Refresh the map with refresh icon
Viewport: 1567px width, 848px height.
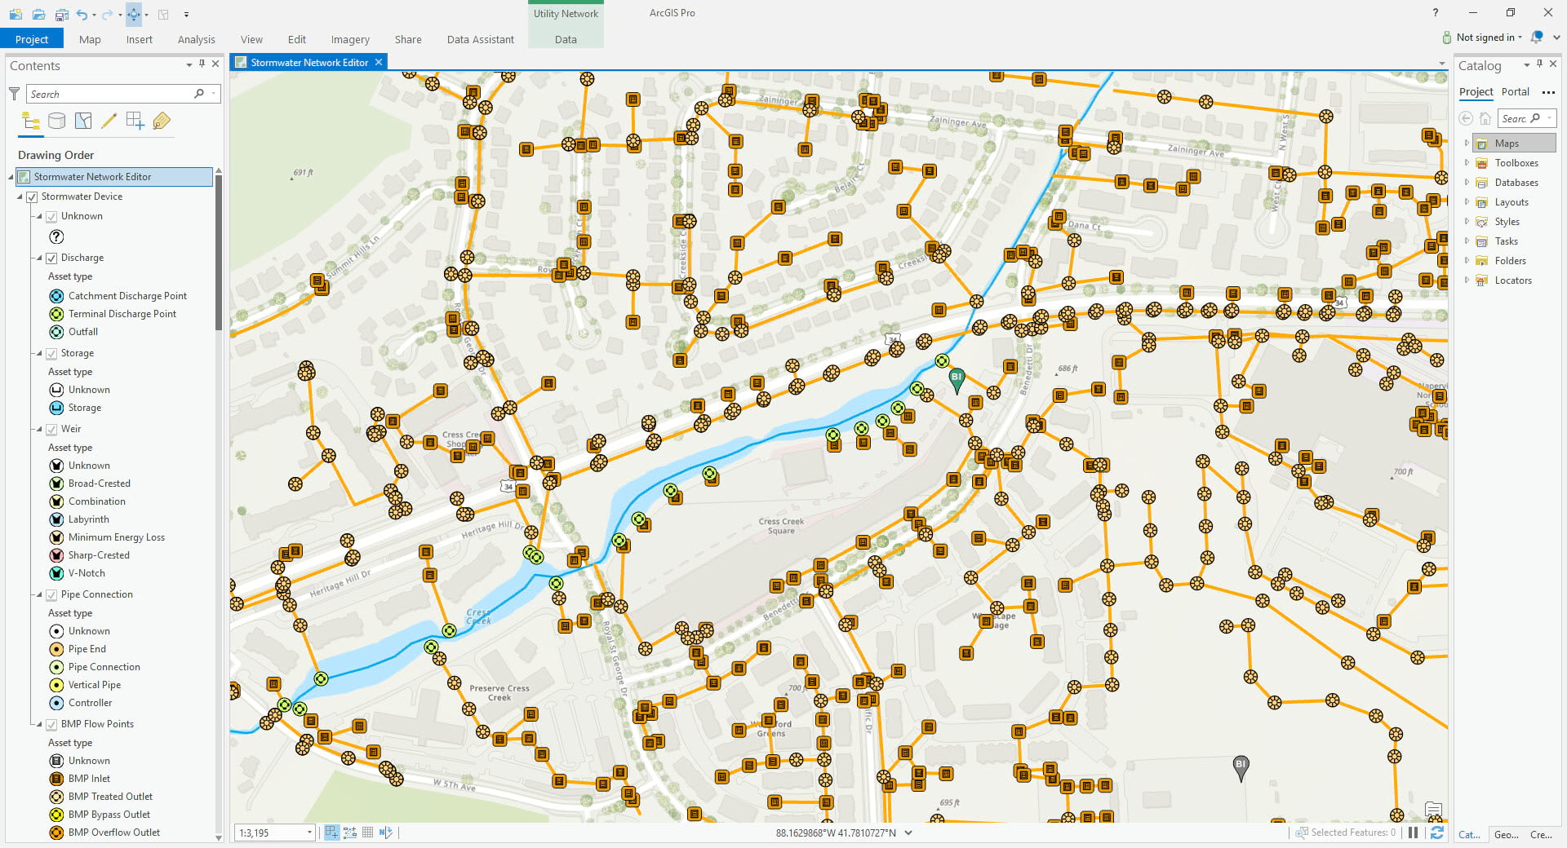(x=1437, y=833)
